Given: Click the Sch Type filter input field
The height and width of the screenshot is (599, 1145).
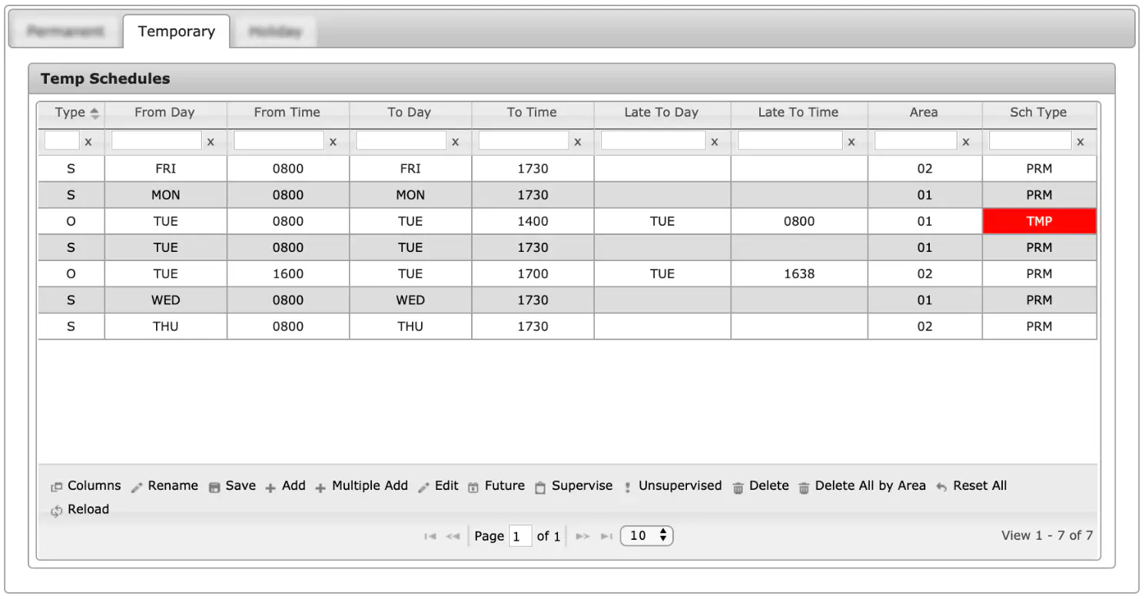Looking at the screenshot, I should click(1030, 141).
